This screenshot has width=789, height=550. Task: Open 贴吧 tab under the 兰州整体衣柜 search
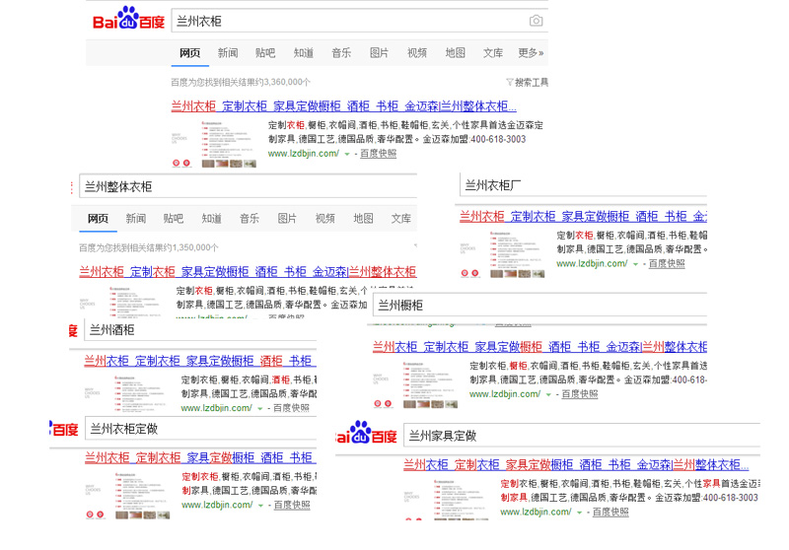point(174,218)
